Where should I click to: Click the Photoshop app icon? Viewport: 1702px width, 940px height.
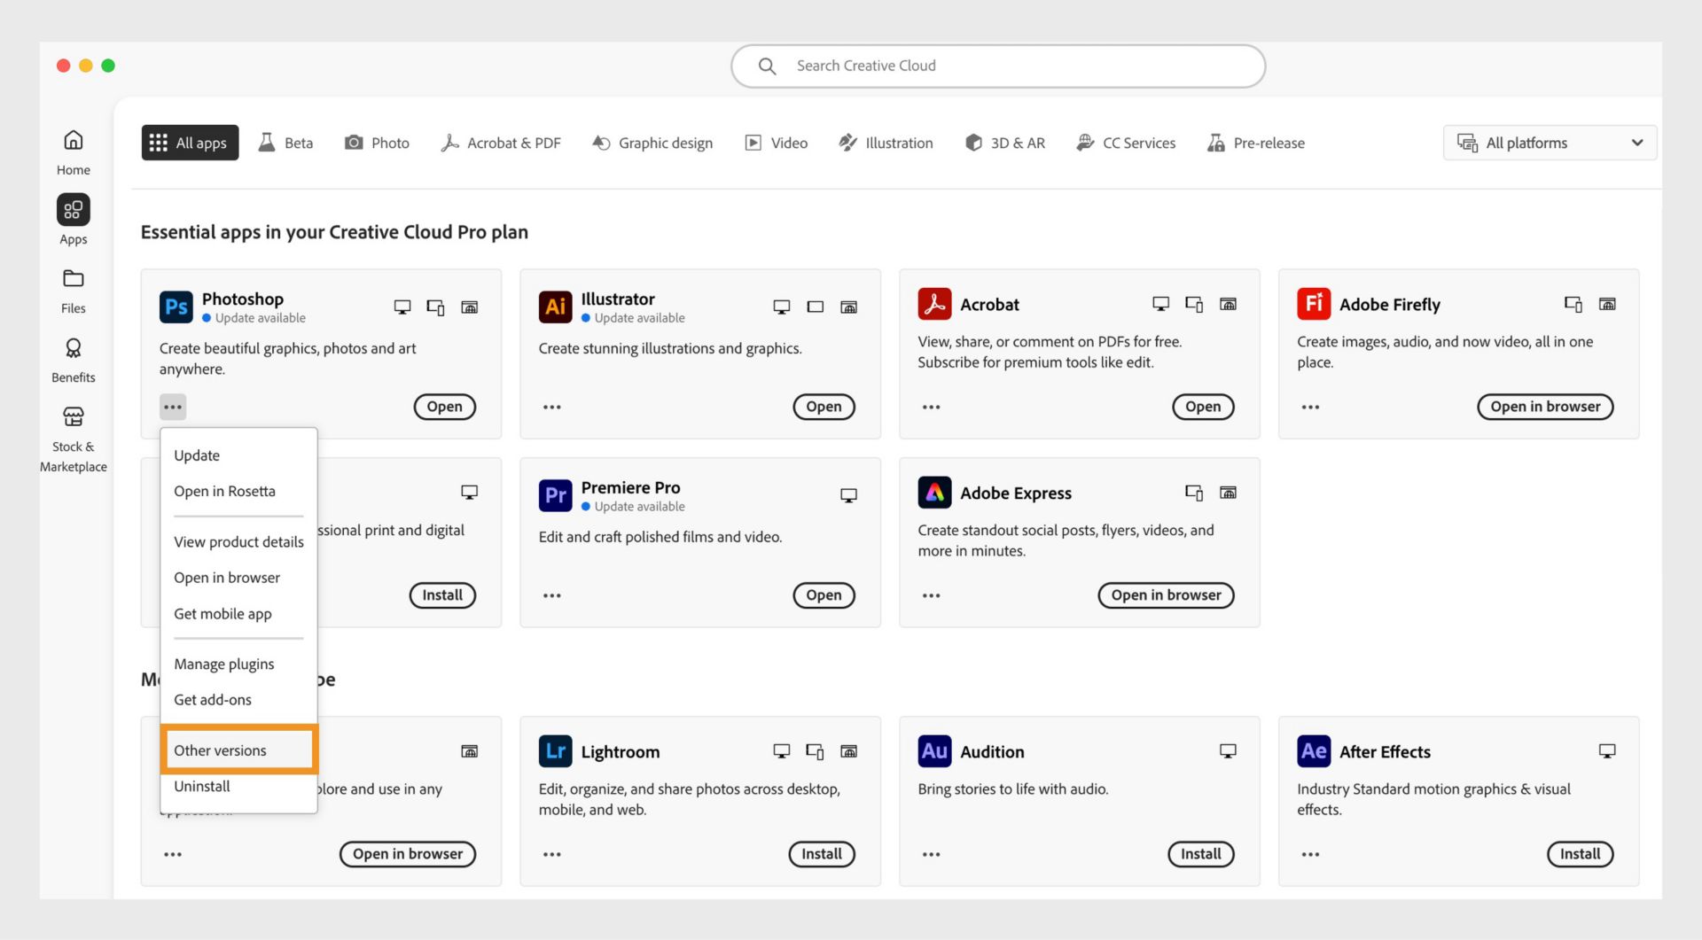176,307
